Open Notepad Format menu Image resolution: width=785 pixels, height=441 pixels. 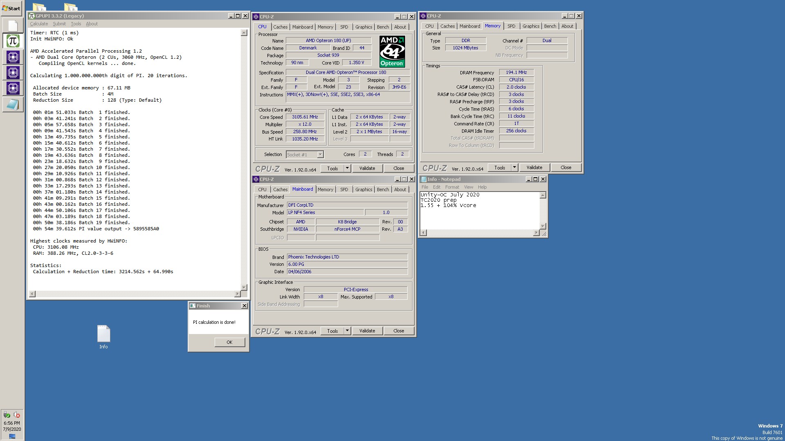452,187
